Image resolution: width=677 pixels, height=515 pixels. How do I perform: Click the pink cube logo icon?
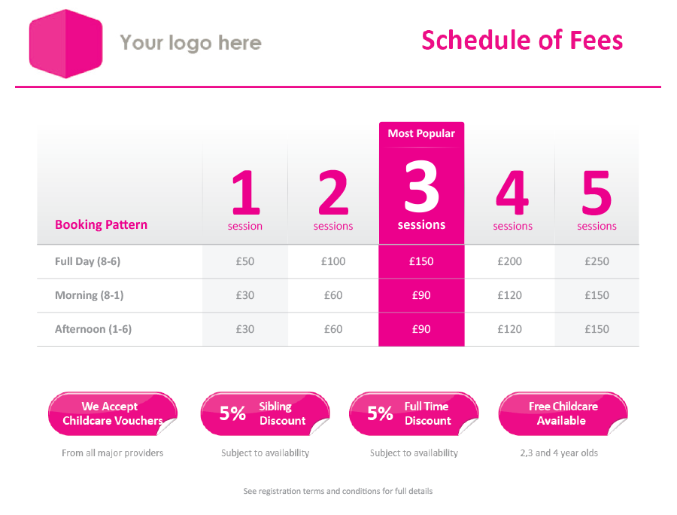[65, 44]
